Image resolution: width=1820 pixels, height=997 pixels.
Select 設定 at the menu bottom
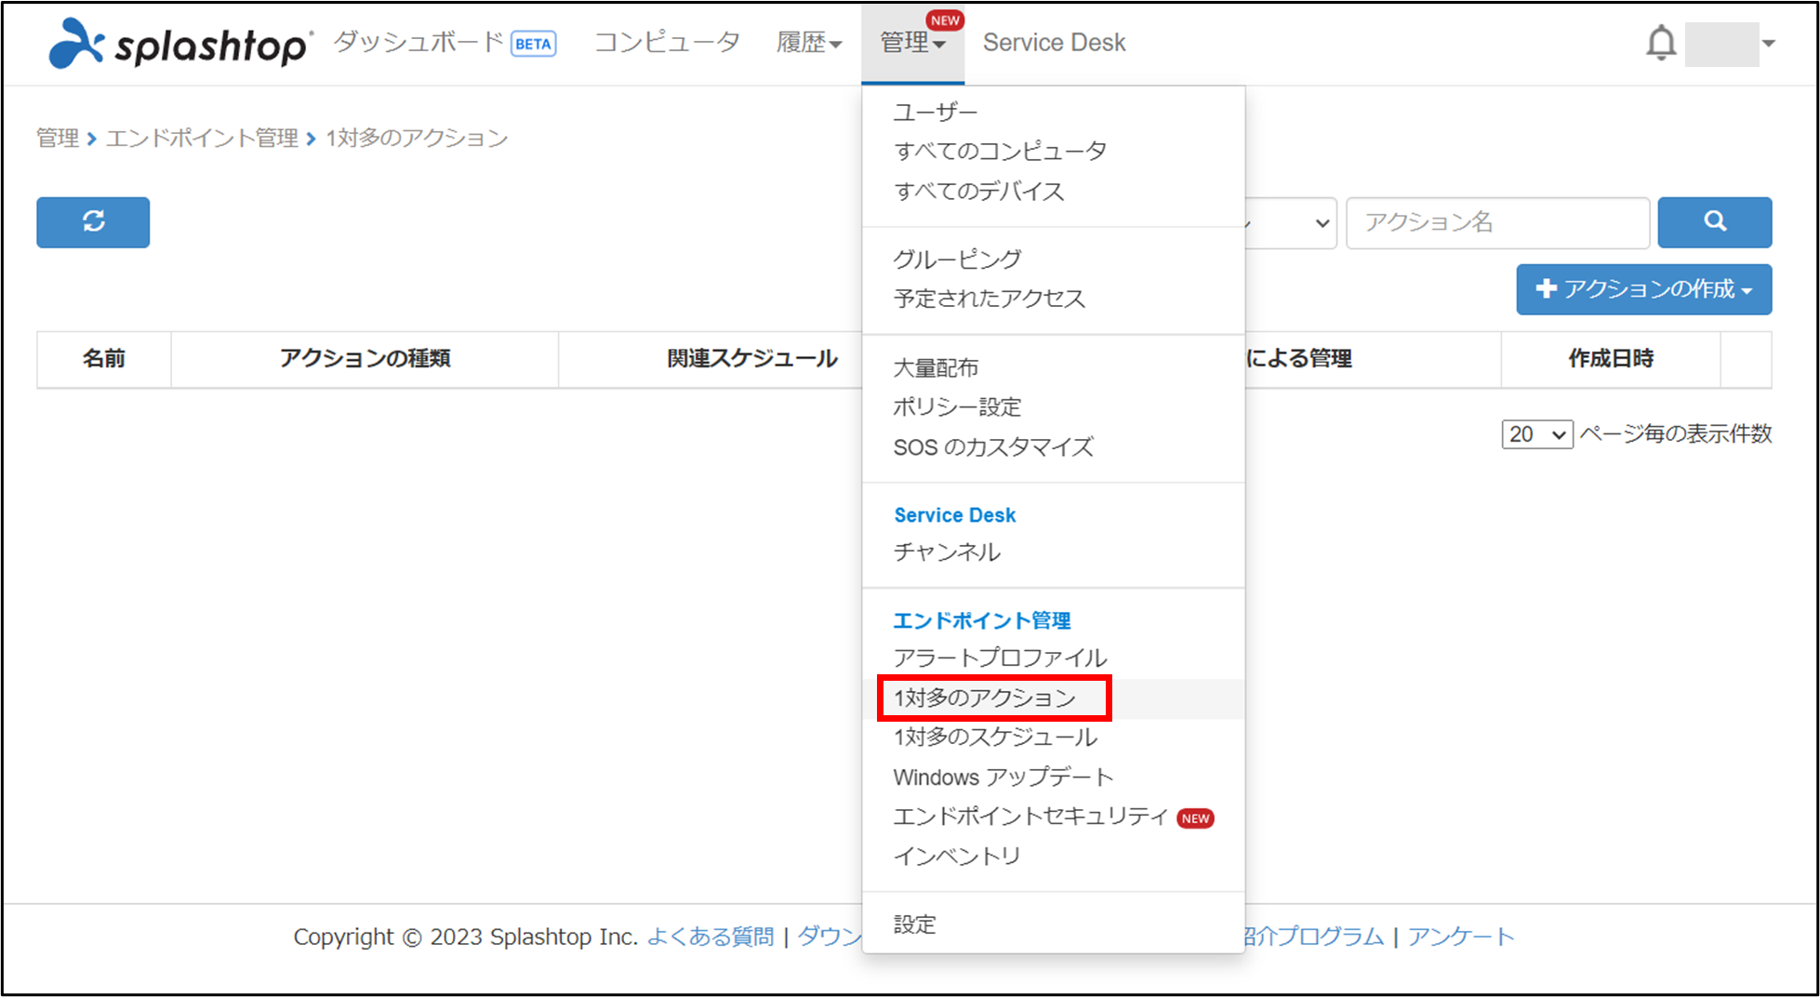[x=914, y=924]
